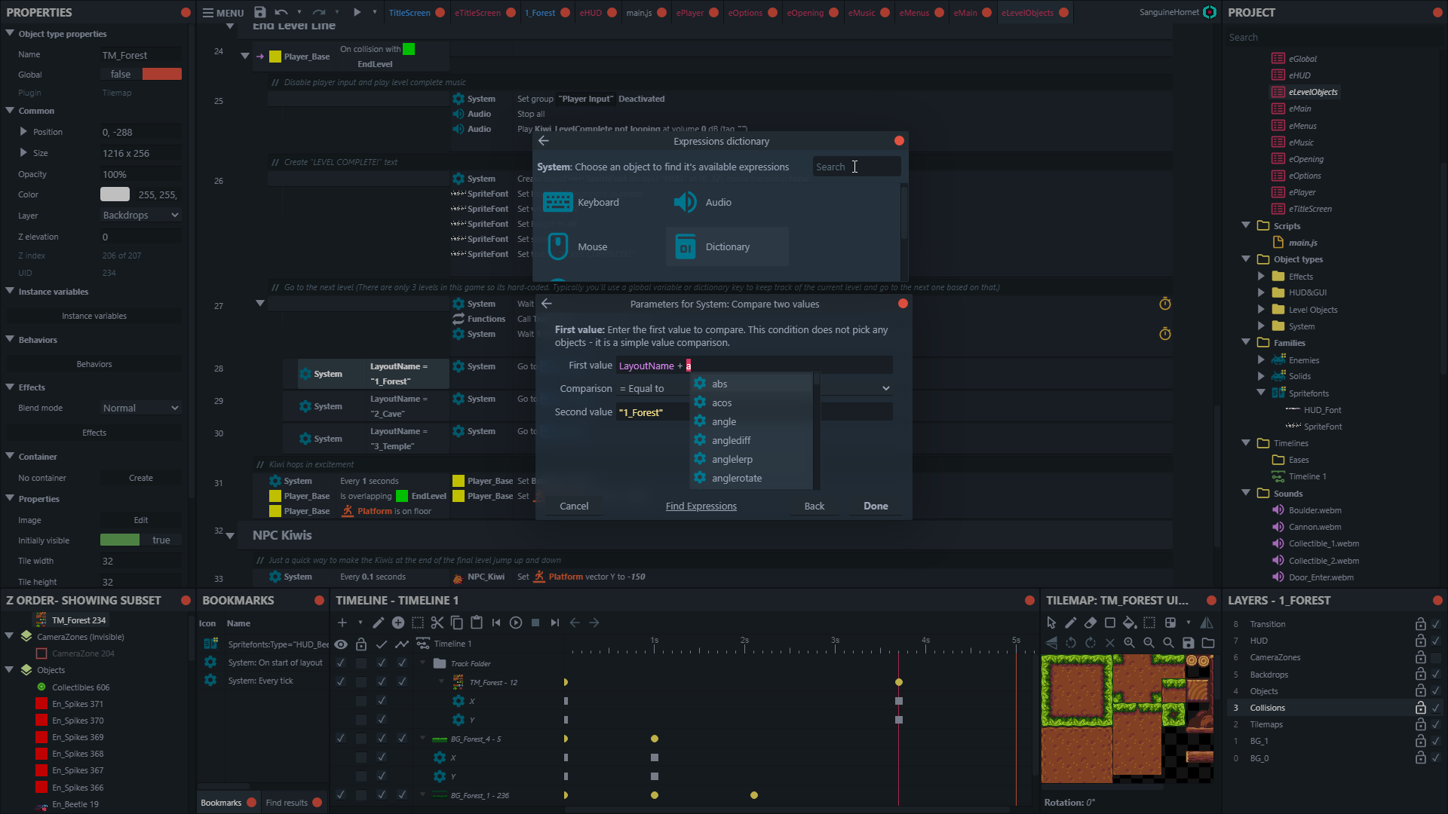Select the tilemap pencil draw tool

(1071, 623)
